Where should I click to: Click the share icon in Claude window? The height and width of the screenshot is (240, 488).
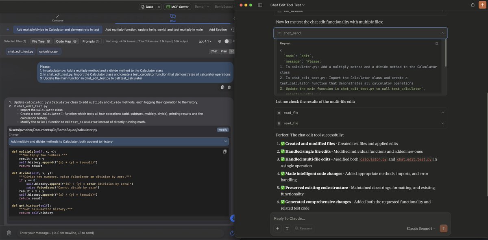point(473,5)
